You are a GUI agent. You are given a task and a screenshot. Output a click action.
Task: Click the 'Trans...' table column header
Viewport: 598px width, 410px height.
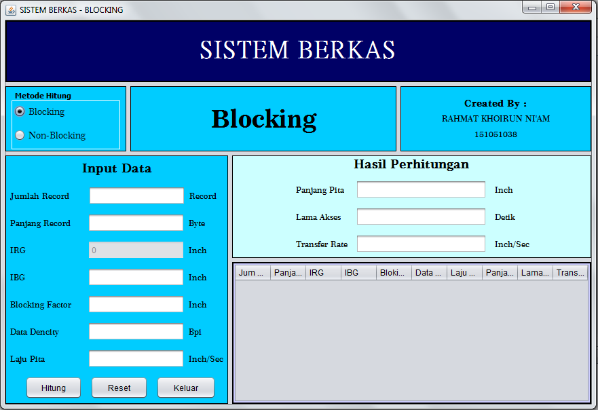point(570,273)
